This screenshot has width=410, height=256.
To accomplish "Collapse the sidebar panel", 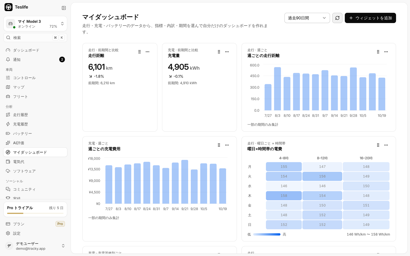I will click(x=64, y=8).
